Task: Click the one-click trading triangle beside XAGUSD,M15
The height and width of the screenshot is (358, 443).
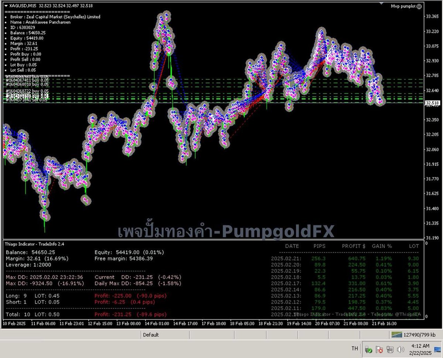Action: [6, 6]
